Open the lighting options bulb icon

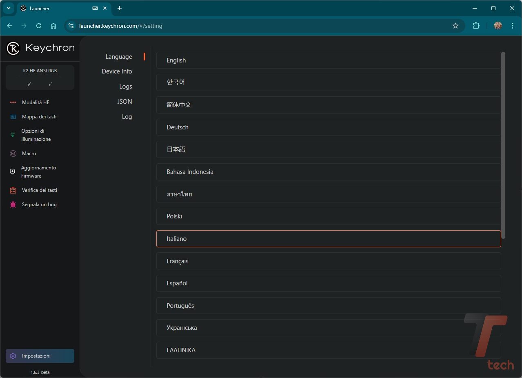pyautogui.click(x=13, y=135)
